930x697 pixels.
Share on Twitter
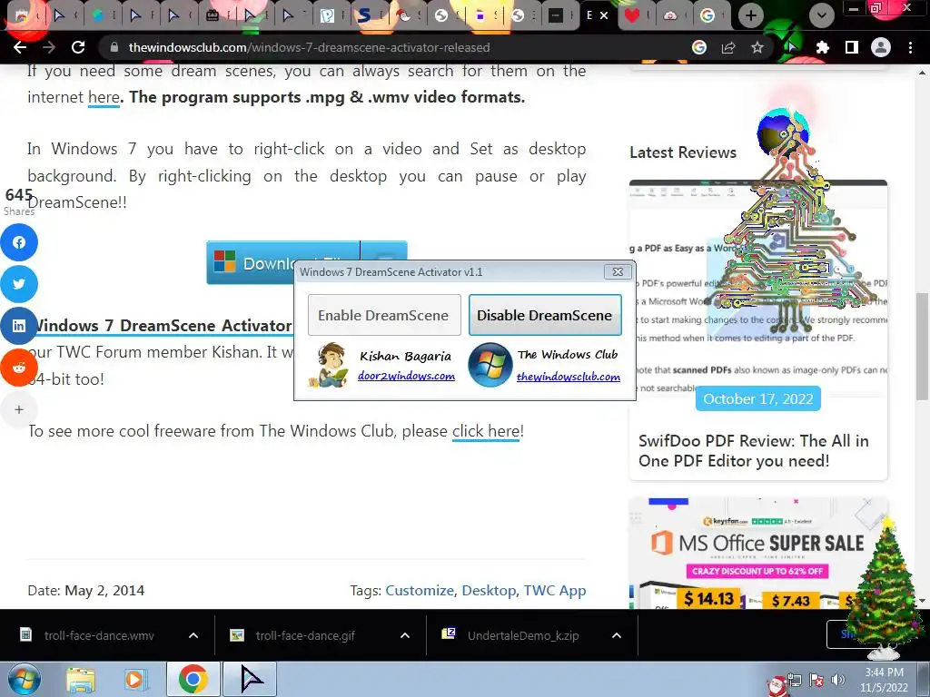[x=19, y=284]
